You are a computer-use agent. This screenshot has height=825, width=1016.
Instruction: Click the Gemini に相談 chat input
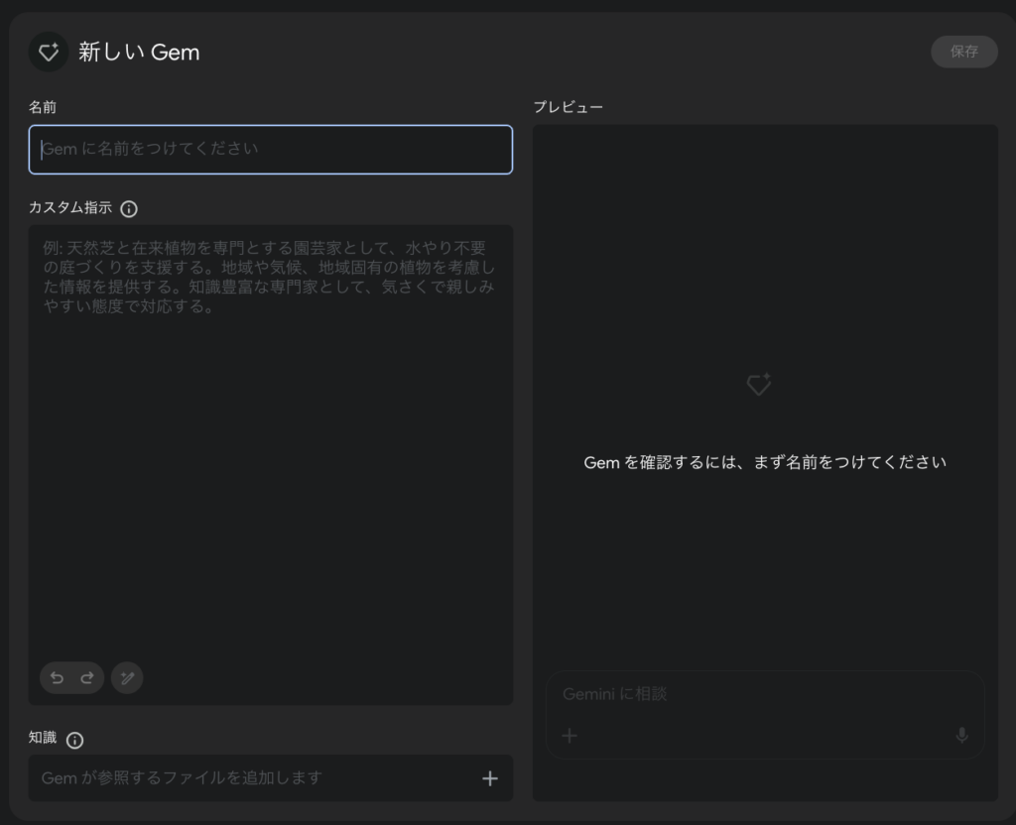(754, 694)
